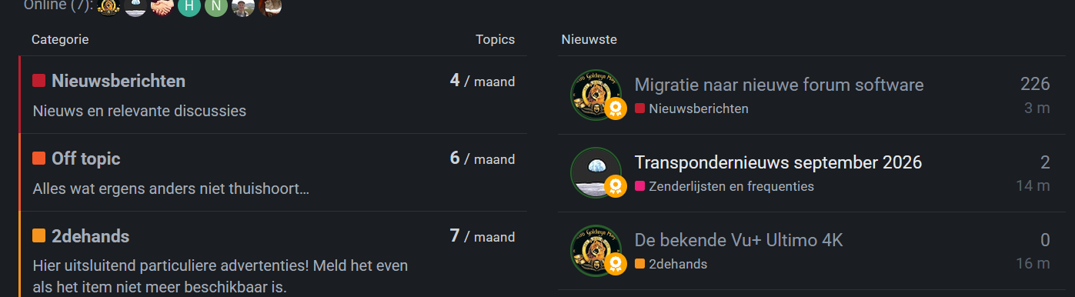Click the lion logo online user avatar

pyautogui.click(x=109, y=6)
